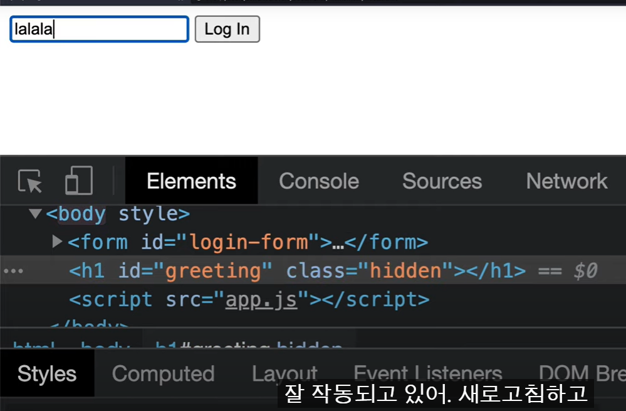The width and height of the screenshot is (626, 411).
Task: Click the Log In button
Action: (x=227, y=29)
